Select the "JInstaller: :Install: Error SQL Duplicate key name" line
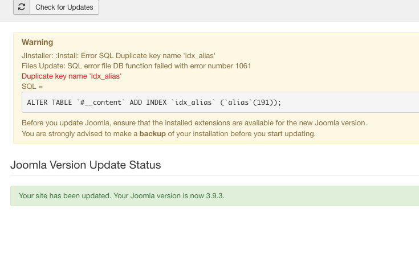 click(119, 56)
